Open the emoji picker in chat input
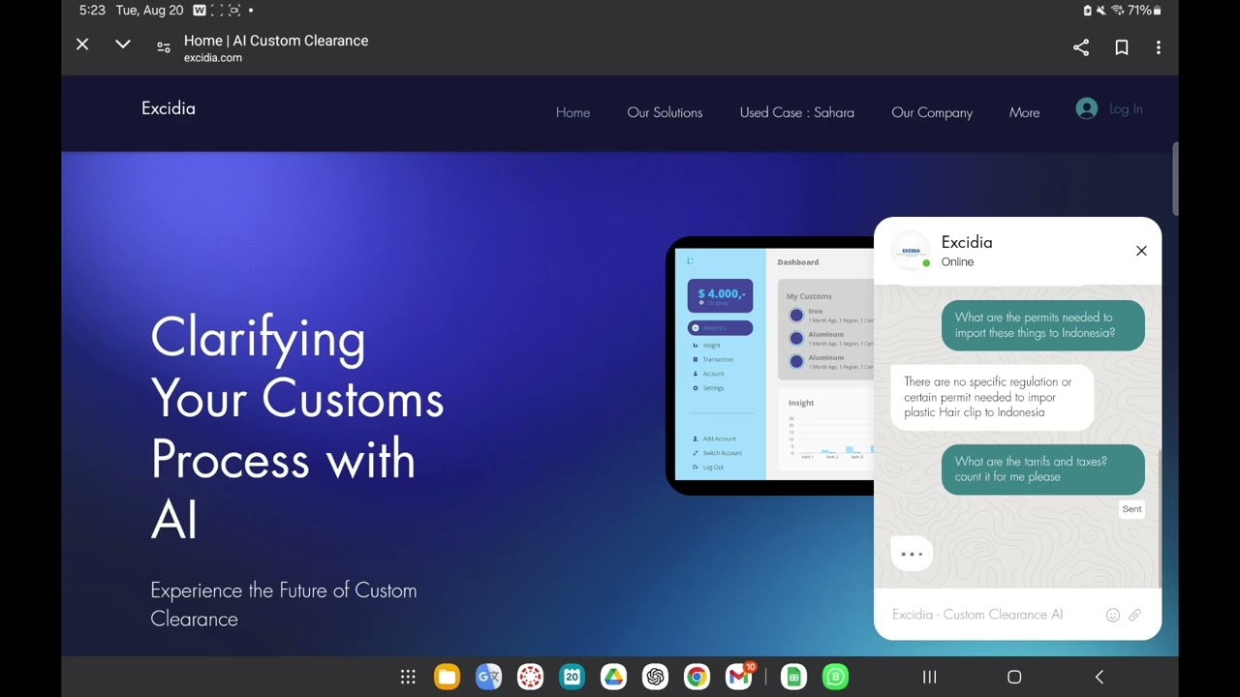This screenshot has width=1240, height=697. click(1113, 615)
